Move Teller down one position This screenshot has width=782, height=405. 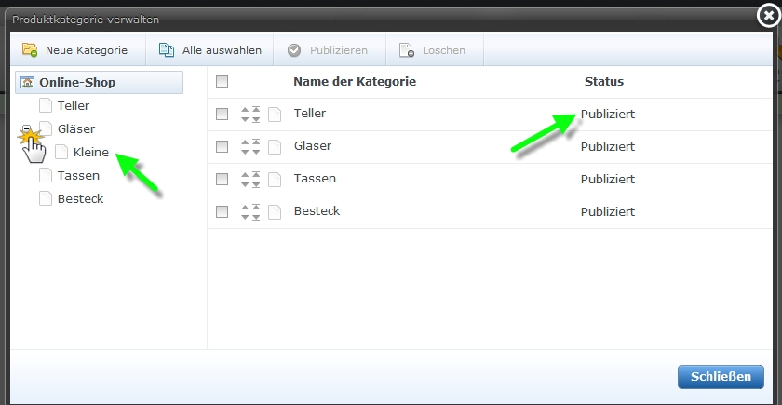pos(245,120)
